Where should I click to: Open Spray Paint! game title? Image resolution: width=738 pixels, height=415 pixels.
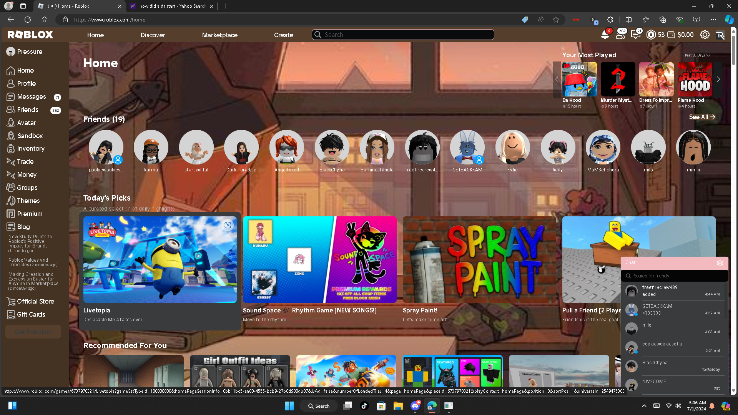[420, 310]
